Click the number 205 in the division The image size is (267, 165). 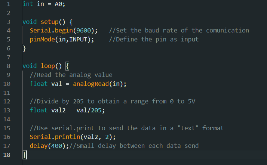click(96, 110)
